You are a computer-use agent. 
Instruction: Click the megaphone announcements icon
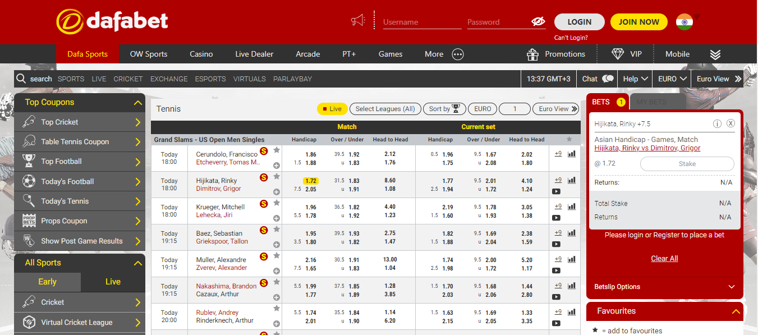[x=357, y=21]
